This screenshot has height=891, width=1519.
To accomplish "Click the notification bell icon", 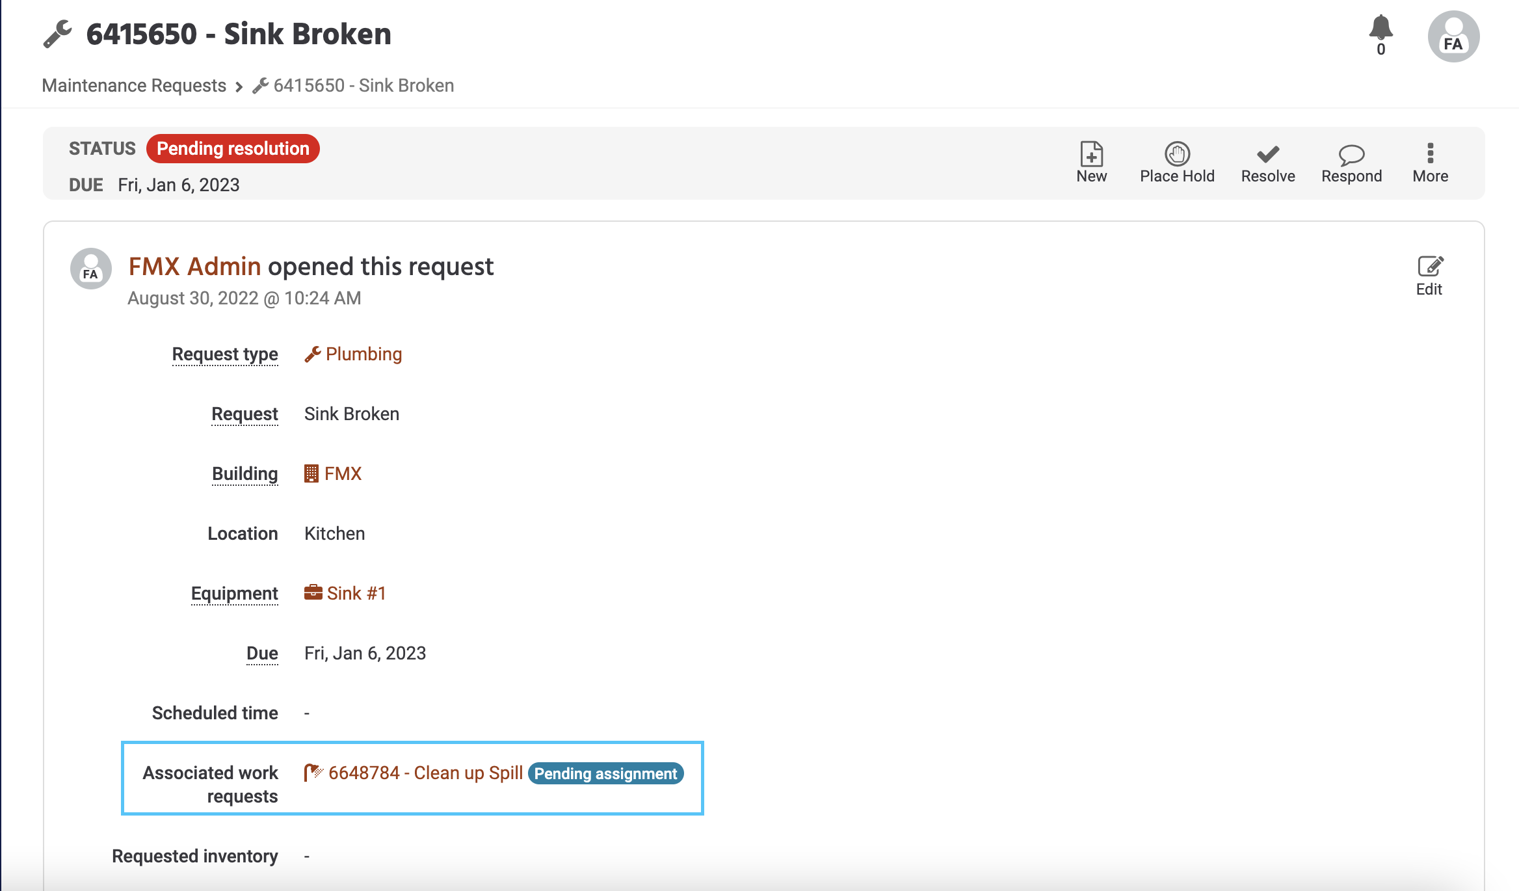I will point(1380,27).
